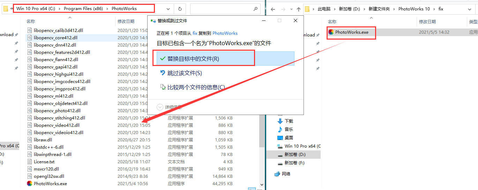Open "下载" in right window navigation pane
This screenshot has height=190, width=478.
(289, 121)
